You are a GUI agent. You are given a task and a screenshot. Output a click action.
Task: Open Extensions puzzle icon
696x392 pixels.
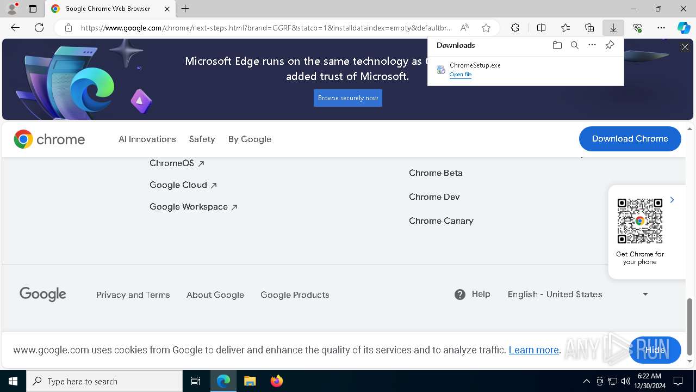[x=515, y=28]
